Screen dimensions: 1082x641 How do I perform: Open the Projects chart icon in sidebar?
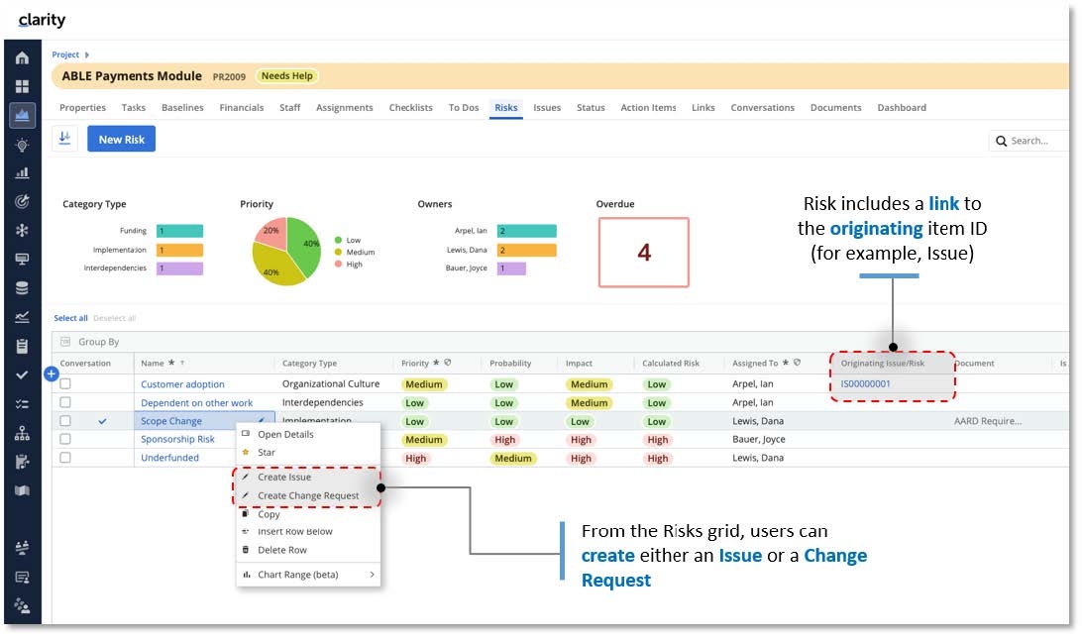pyautogui.click(x=22, y=115)
